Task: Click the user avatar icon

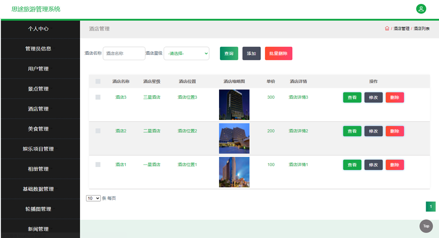Action: pos(421,9)
